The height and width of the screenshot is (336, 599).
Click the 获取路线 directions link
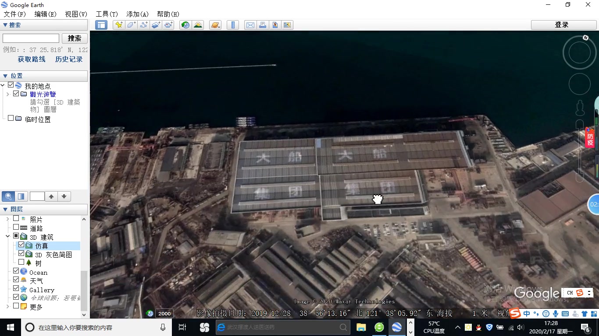[x=32, y=59]
